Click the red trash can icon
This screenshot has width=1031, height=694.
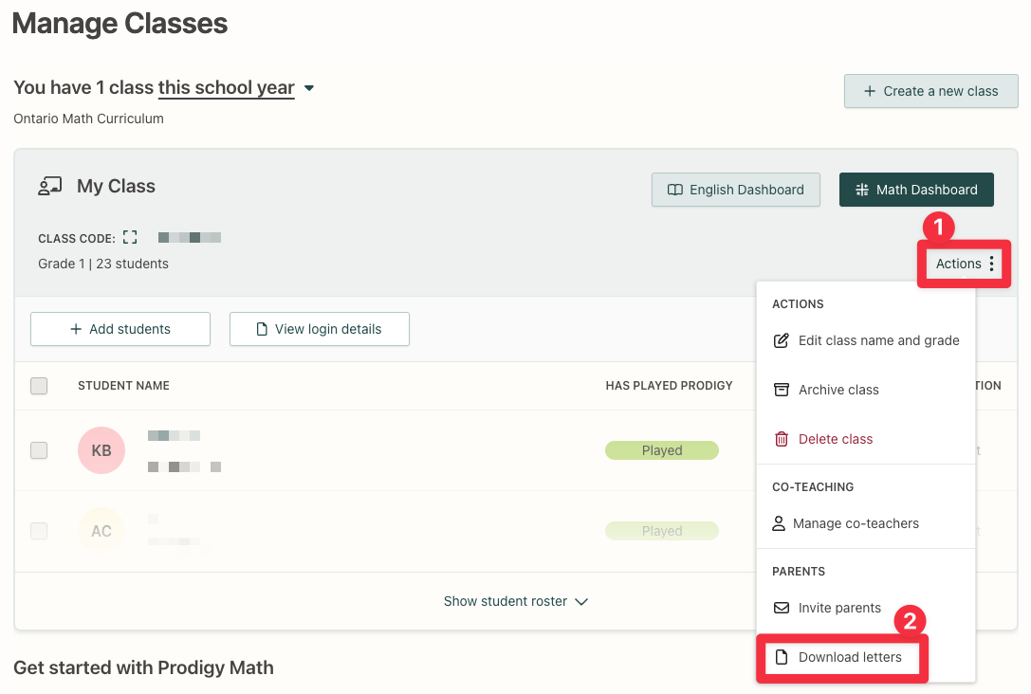click(782, 439)
